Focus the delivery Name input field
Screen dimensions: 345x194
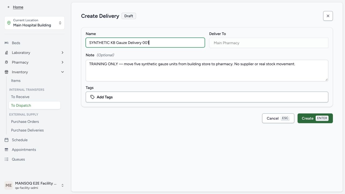pos(145,43)
